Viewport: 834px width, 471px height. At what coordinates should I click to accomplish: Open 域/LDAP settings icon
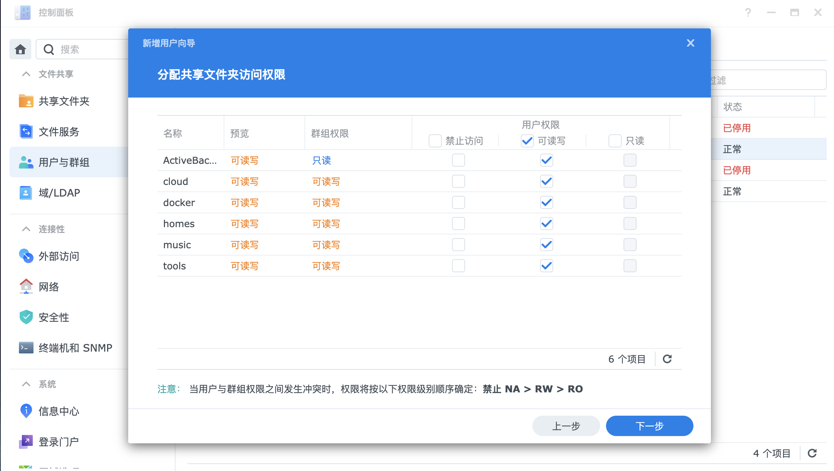[x=25, y=193]
